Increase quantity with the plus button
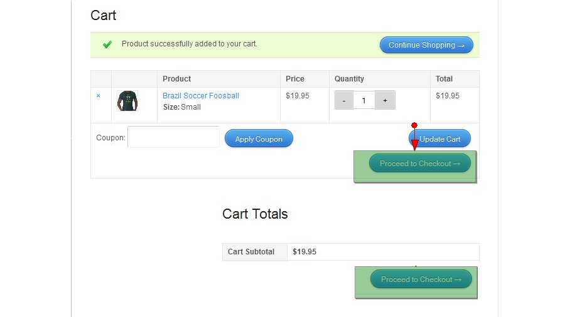 (385, 100)
